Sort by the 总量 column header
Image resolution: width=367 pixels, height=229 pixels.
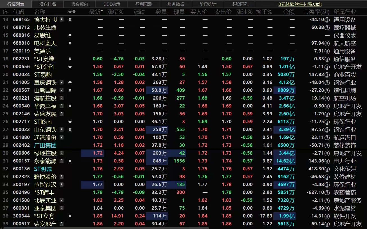[161, 12]
